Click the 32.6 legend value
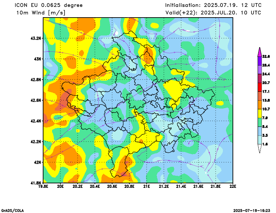This screenshot has height=213, width=276. (x=266, y=57)
